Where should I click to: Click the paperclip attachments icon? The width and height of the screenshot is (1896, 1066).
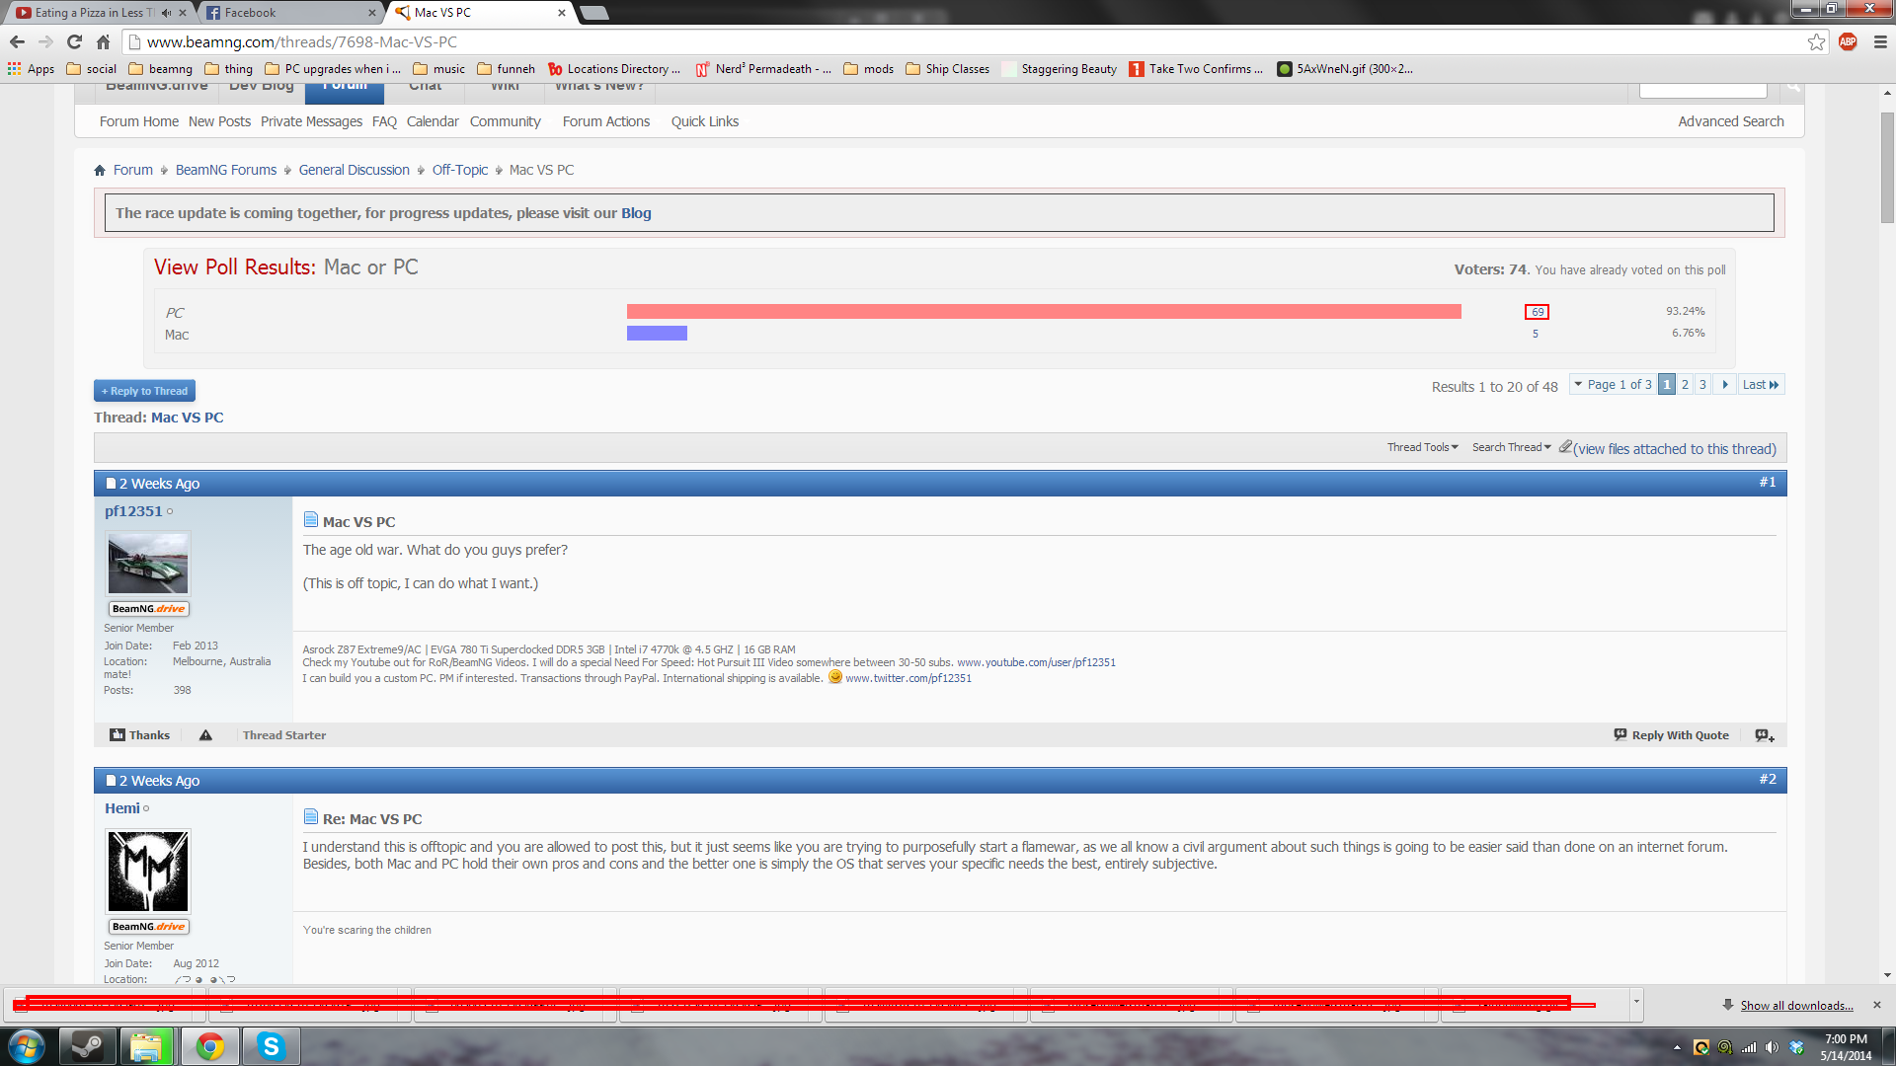1565,447
